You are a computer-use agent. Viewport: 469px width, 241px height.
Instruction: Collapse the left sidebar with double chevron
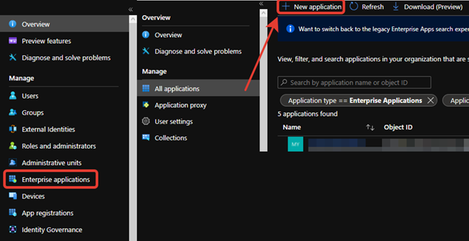point(131,9)
